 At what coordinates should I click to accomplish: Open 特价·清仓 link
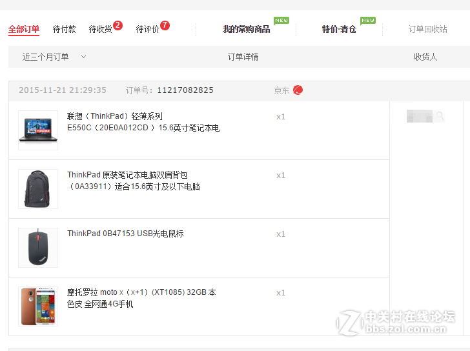click(x=339, y=29)
